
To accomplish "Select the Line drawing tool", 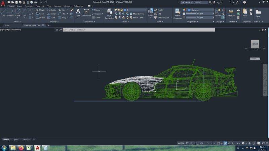I will click(x=4, y=12).
